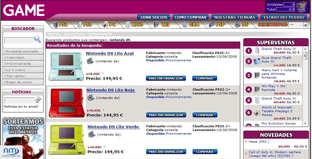Open the GBA platform tab
Viewport: 312px width, 159px height.
tap(191, 25)
